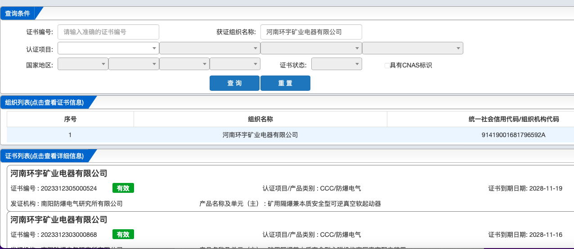
Task: Click the first certificate card's company title
Action: [59, 173]
